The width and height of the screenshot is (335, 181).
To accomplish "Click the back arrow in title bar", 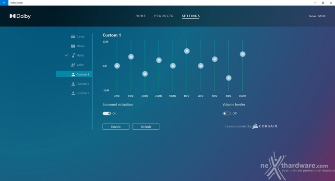I will coord(4,3).
